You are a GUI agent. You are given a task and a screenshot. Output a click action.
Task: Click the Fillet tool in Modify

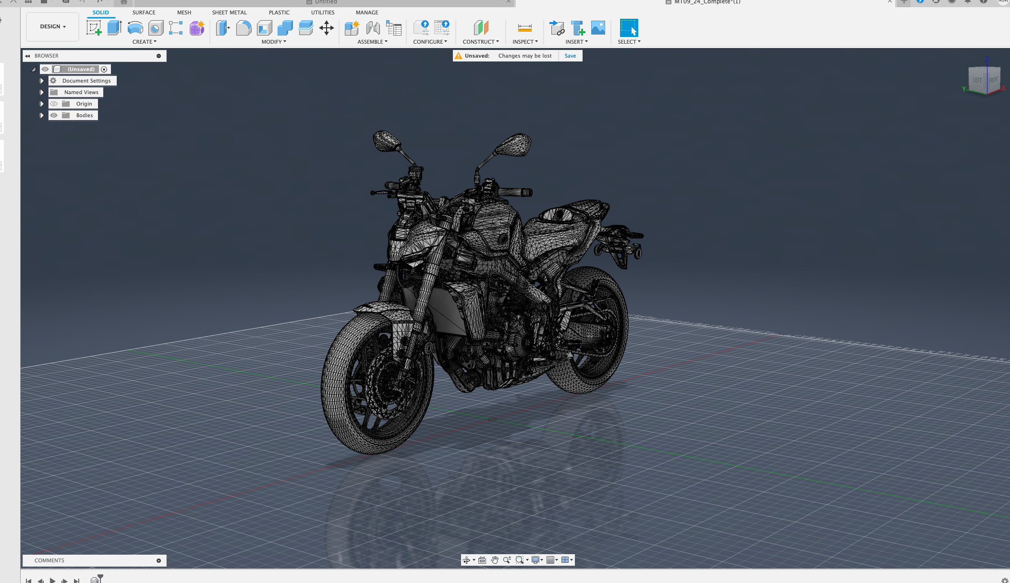(243, 28)
